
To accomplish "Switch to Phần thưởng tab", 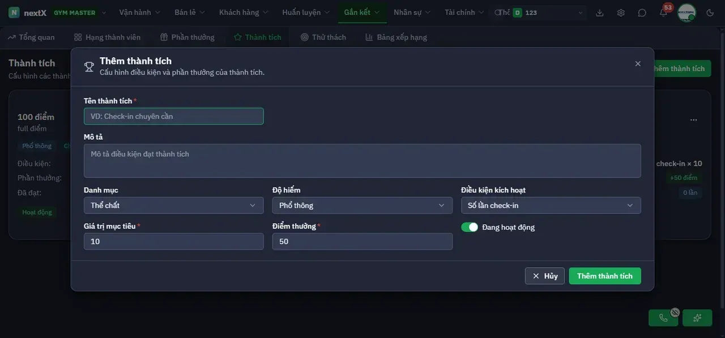I will (187, 37).
